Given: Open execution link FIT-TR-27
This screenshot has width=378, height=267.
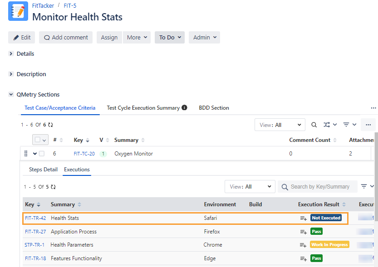Looking at the screenshot, I should 35,232.
